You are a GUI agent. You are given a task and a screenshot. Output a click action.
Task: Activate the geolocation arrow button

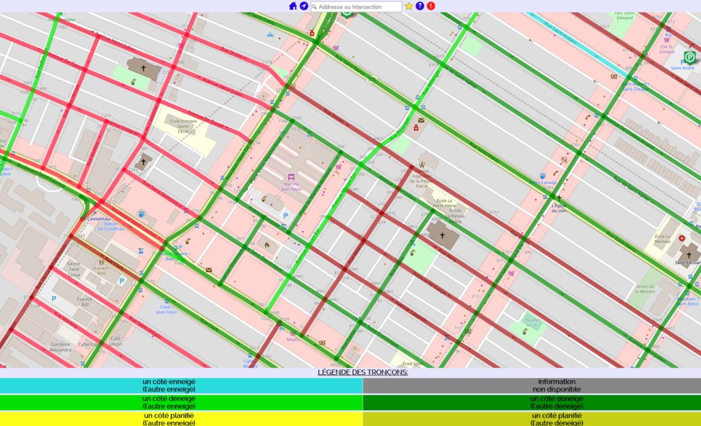(x=303, y=6)
